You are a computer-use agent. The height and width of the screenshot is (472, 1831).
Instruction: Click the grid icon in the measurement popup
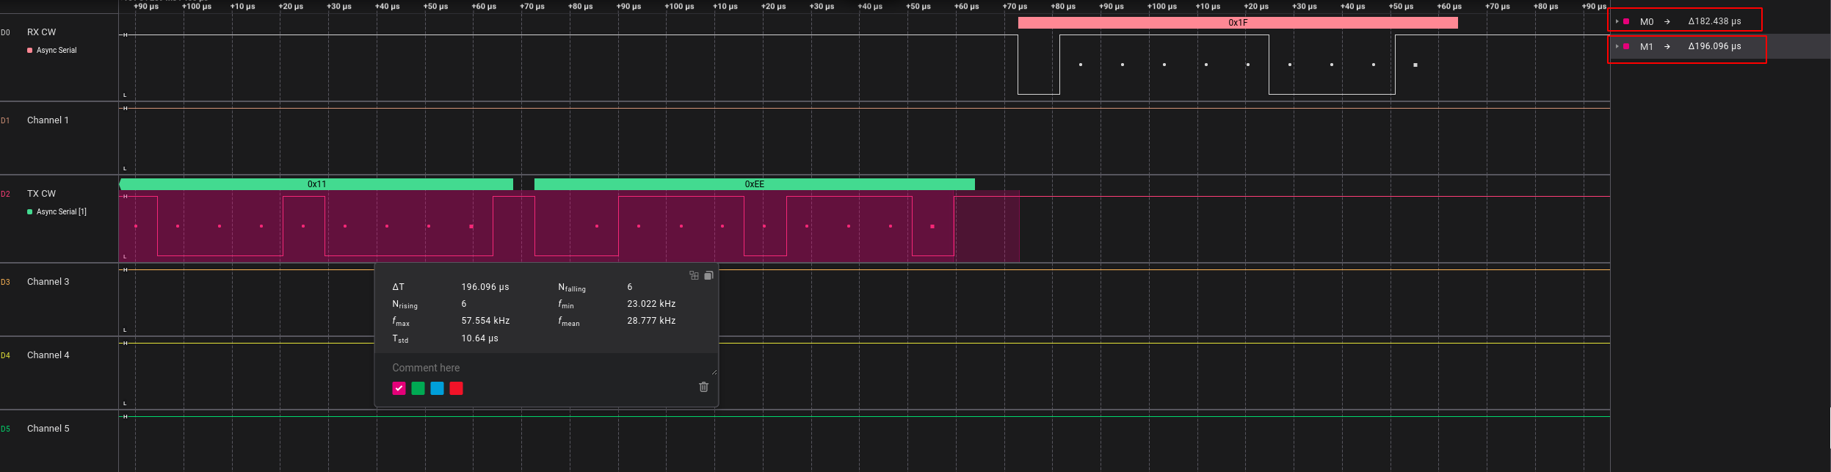694,275
